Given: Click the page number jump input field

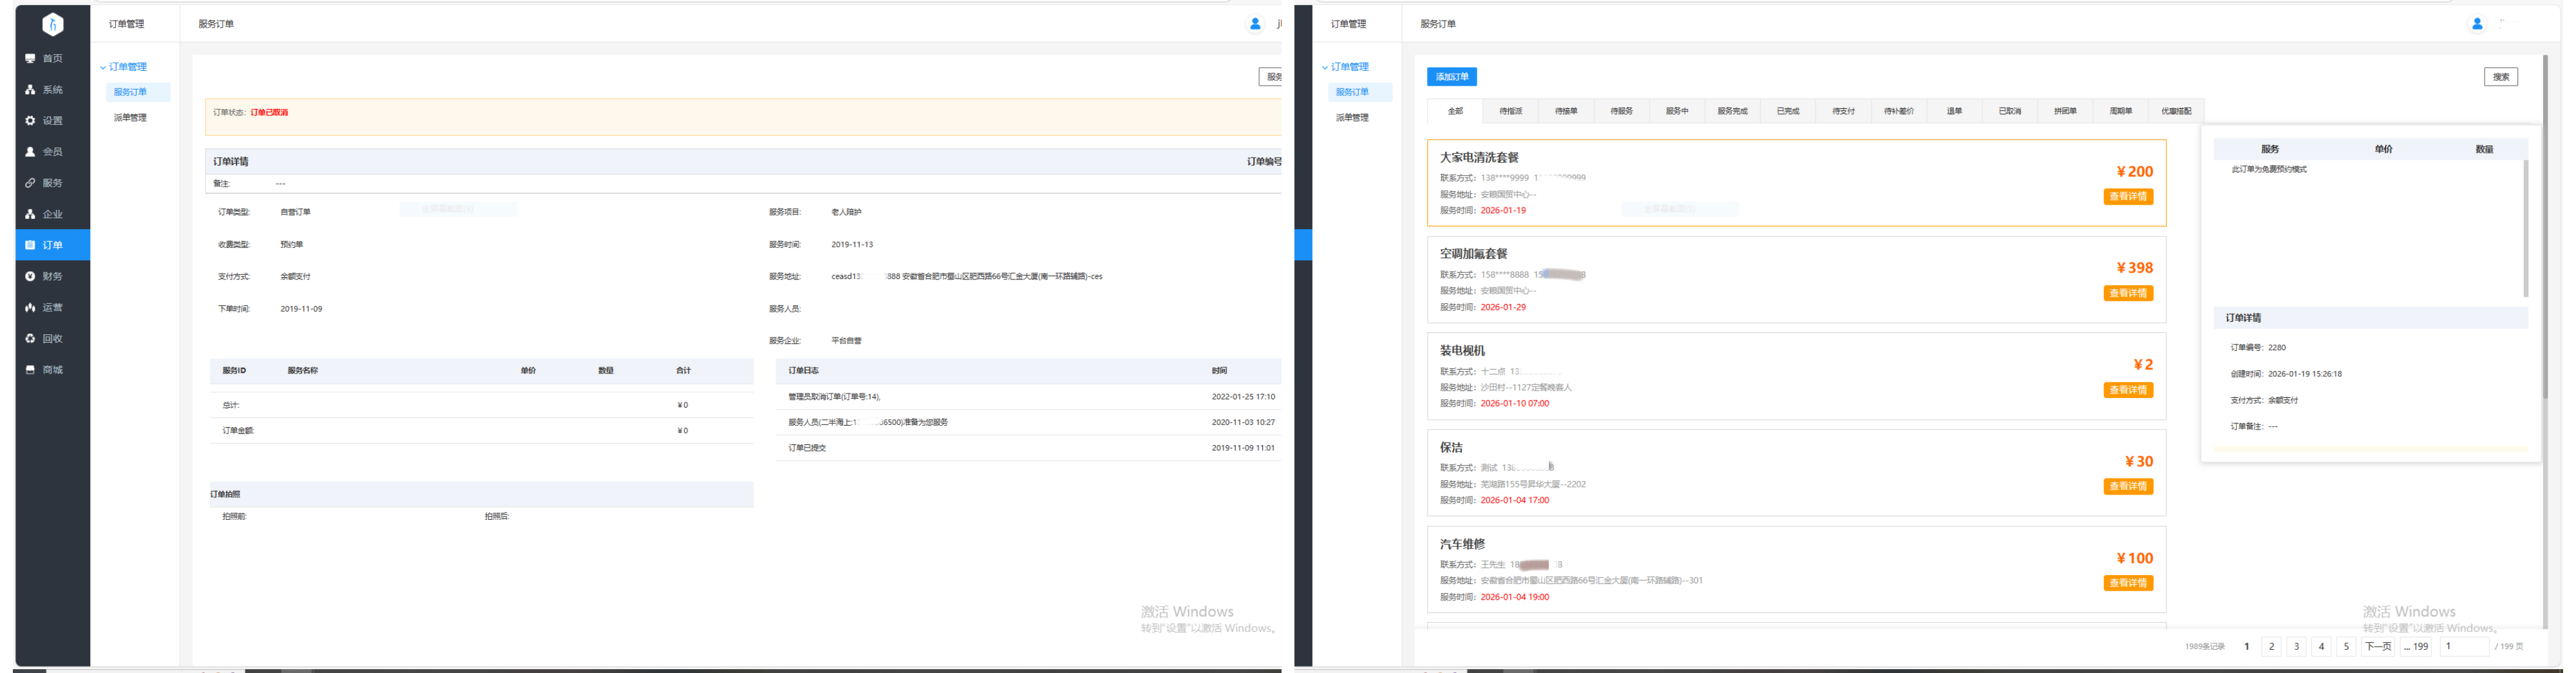Looking at the screenshot, I should pos(2464,647).
